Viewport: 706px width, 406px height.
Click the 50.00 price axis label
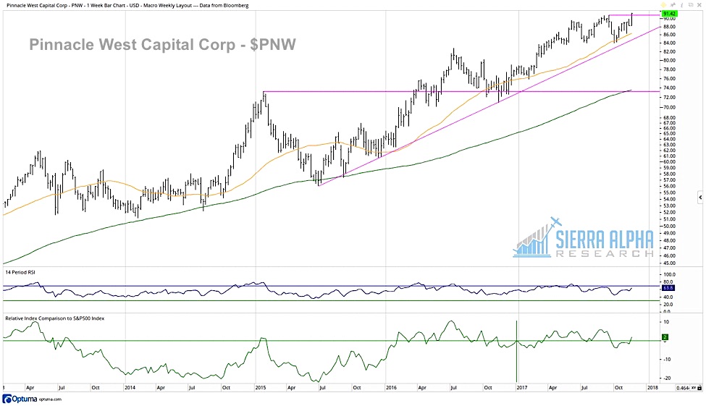(x=670, y=227)
